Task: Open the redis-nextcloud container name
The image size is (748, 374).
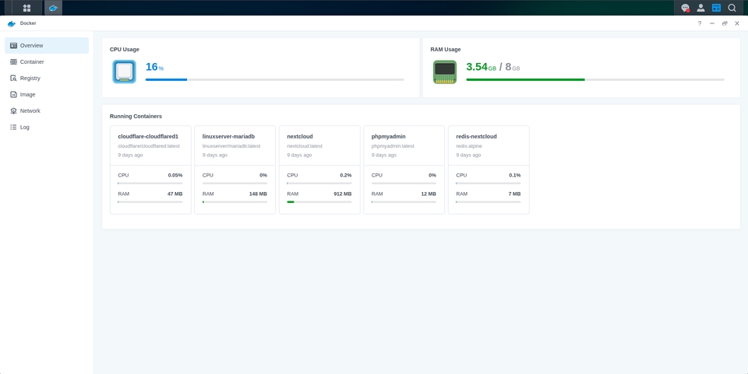Action: (476, 137)
